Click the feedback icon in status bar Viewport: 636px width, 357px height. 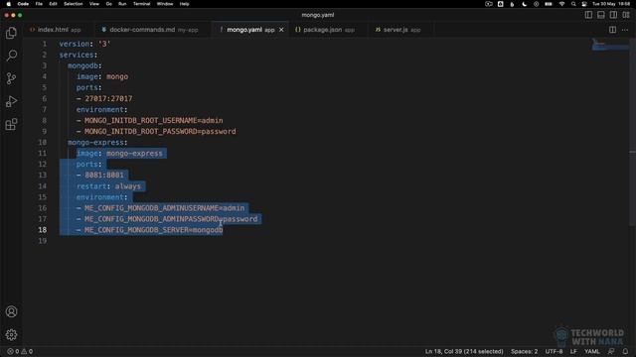[611, 351]
